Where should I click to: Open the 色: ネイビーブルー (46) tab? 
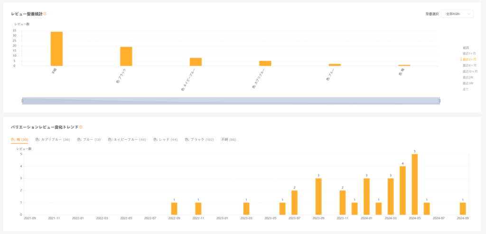pos(127,140)
